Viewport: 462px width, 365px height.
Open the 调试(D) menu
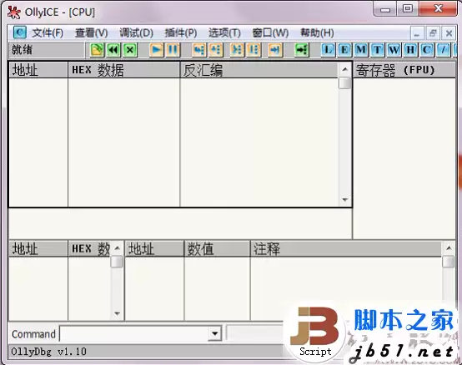click(137, 33)
